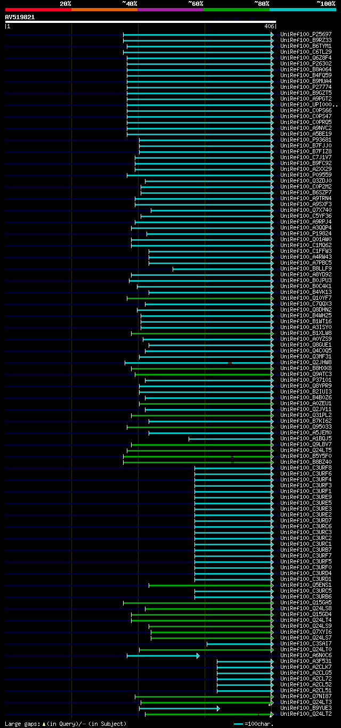Click the UniRef100_B5Y5F0 entry
The image size is (341, 728).
pos(306,456)
